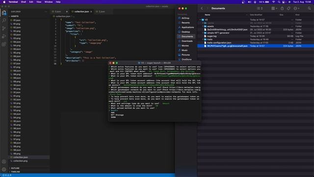Open the Finder more actions ellipsis dropdown

(296, 8)
